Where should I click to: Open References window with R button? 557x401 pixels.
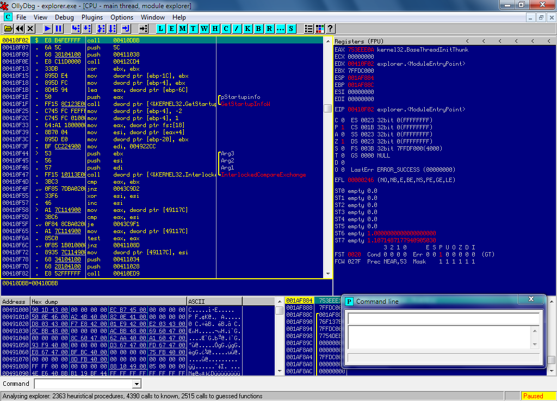[269, 29]
